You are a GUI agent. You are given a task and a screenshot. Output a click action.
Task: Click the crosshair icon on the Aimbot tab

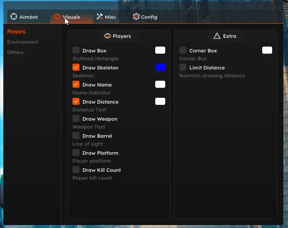(14, 17)
